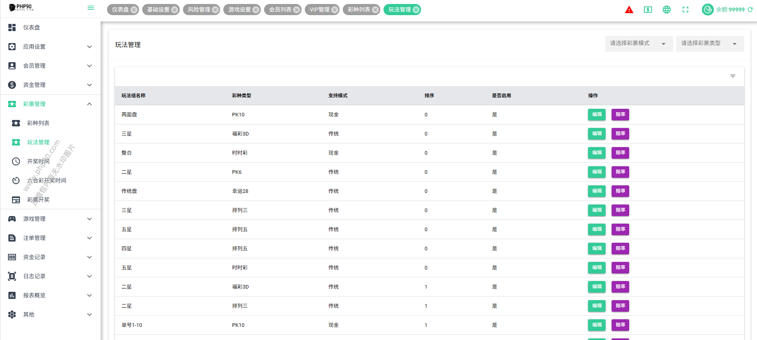Click the user avatar icon

point(707,10)
